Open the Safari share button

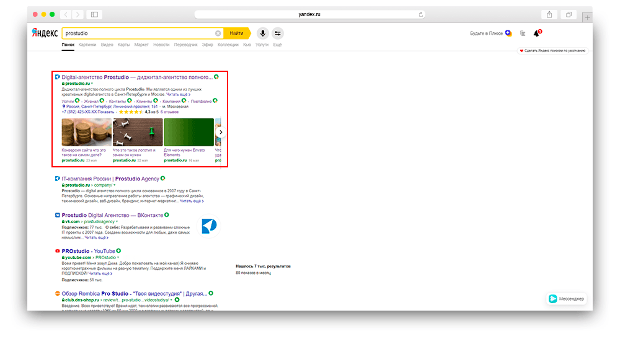click(549, 15)
